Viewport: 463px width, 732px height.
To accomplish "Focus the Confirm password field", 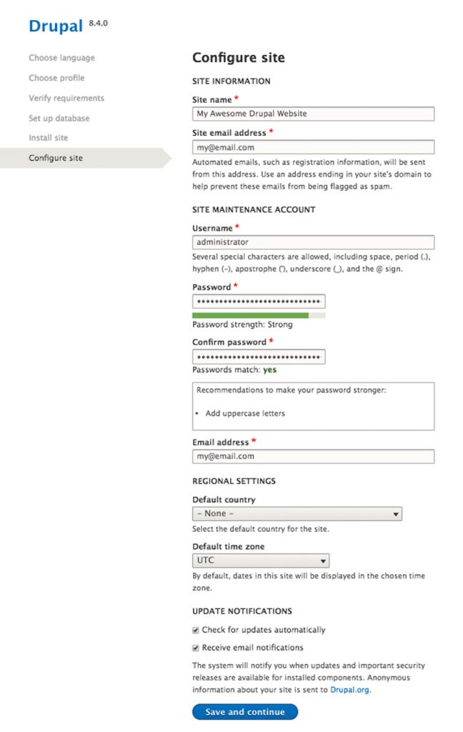I will [259, 357].
